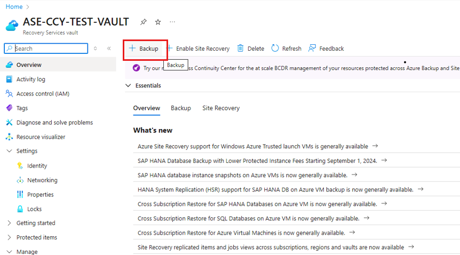This screenshot has height=255, width=460.
Task: Go to the Home breadcrumb link
Action: 14,6
